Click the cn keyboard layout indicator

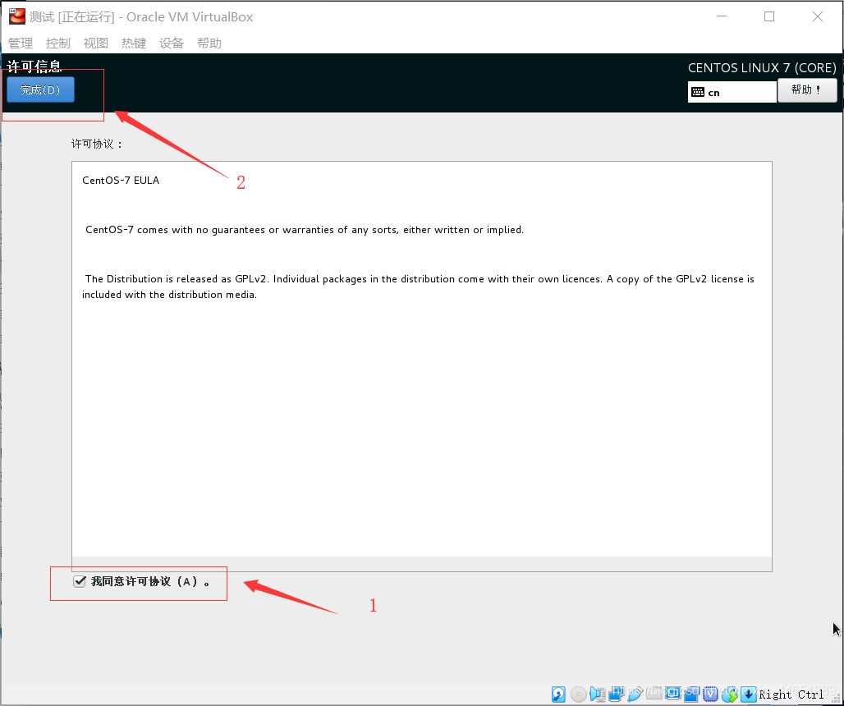[732, 92]
